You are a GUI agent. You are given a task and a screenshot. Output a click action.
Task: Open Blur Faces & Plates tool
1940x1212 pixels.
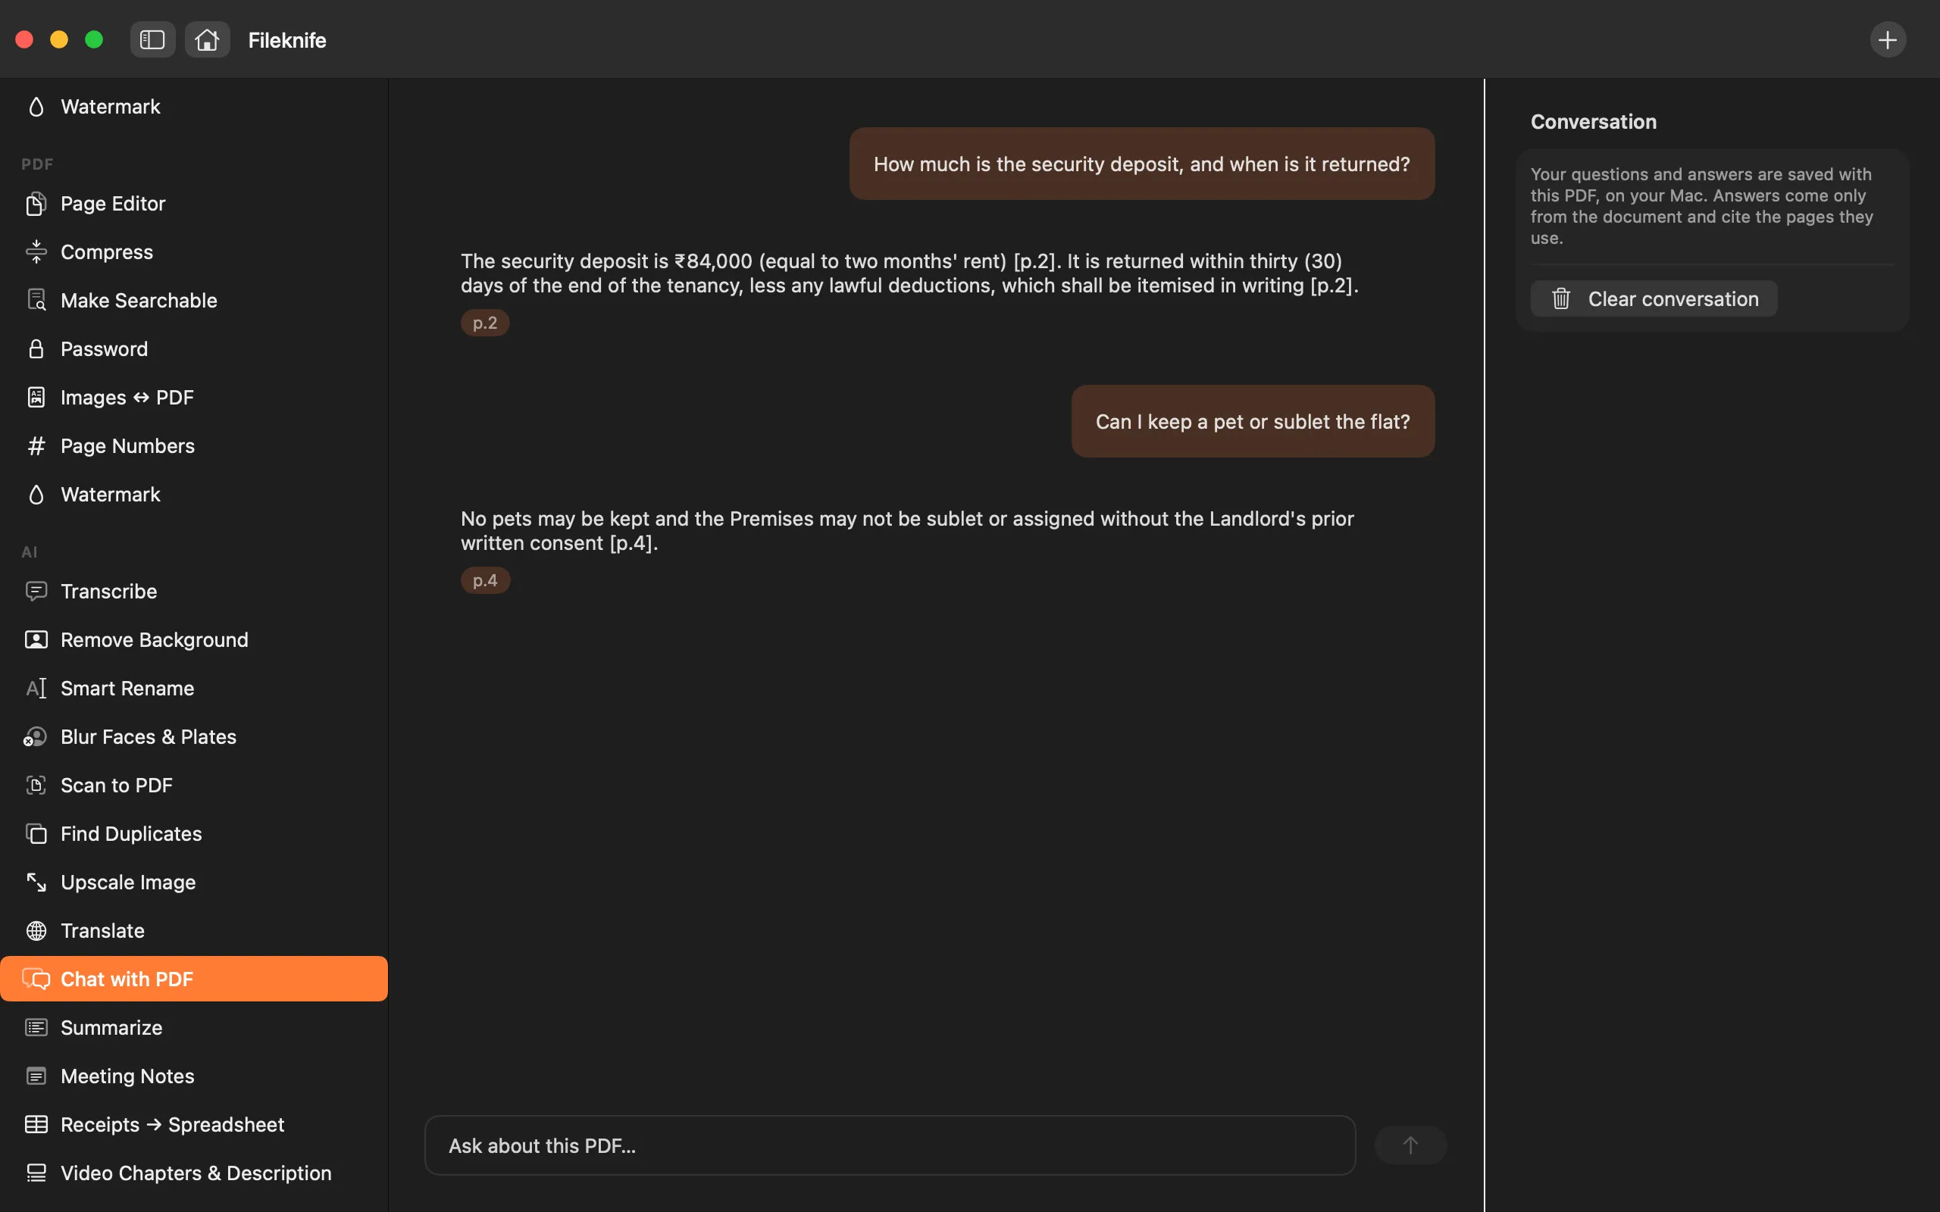(194, 736)
